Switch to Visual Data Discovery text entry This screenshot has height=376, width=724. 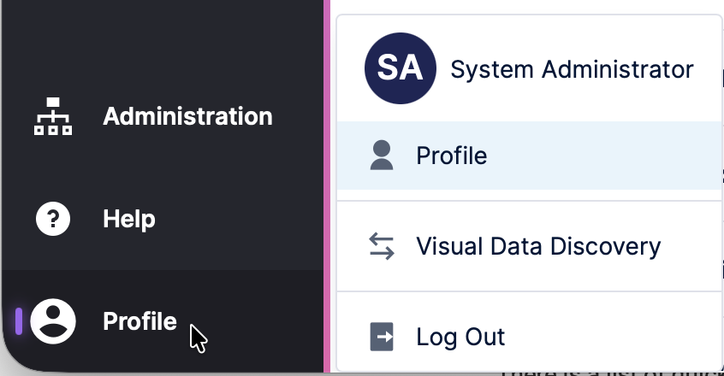click(x=538, y=247)
